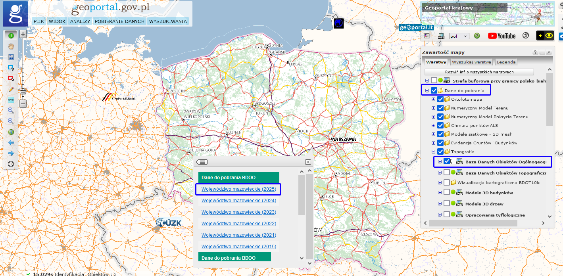Open the YouTube channel icon
Viewport: 563px width, 276px height.
coord(502,36)
